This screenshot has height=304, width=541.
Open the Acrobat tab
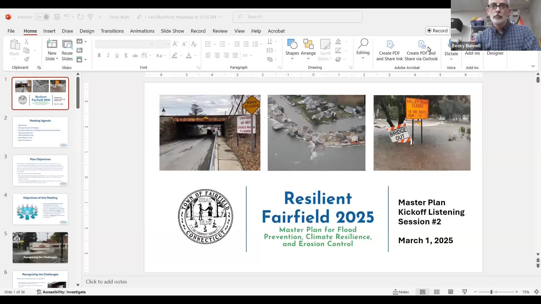[x=276, y=31]
